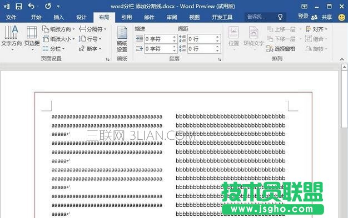Open the 对齐 align dropdown
The image size is (348, 218).
317,29
